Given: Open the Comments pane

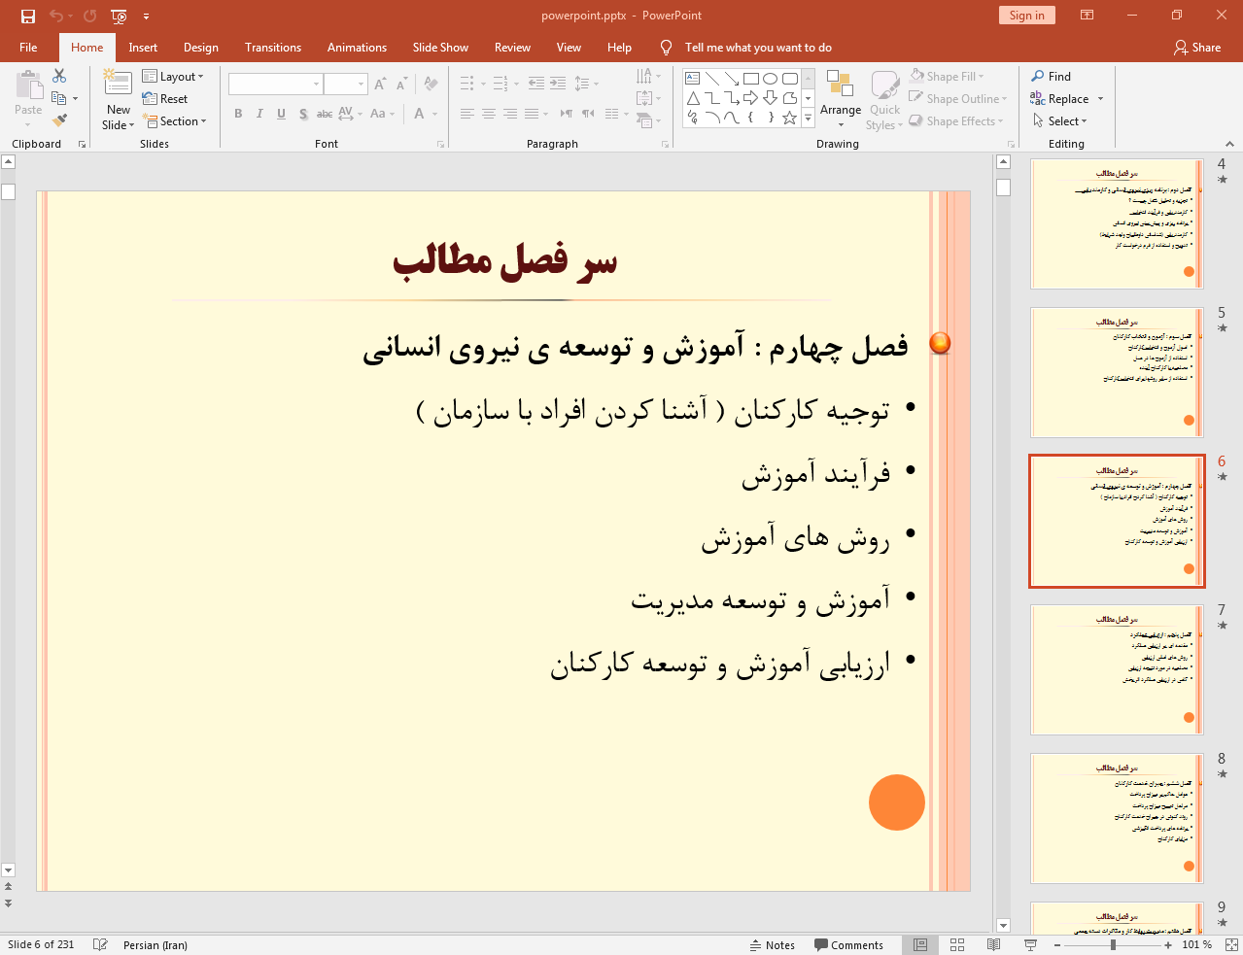Looking at the screenshot, I should 848,944.
